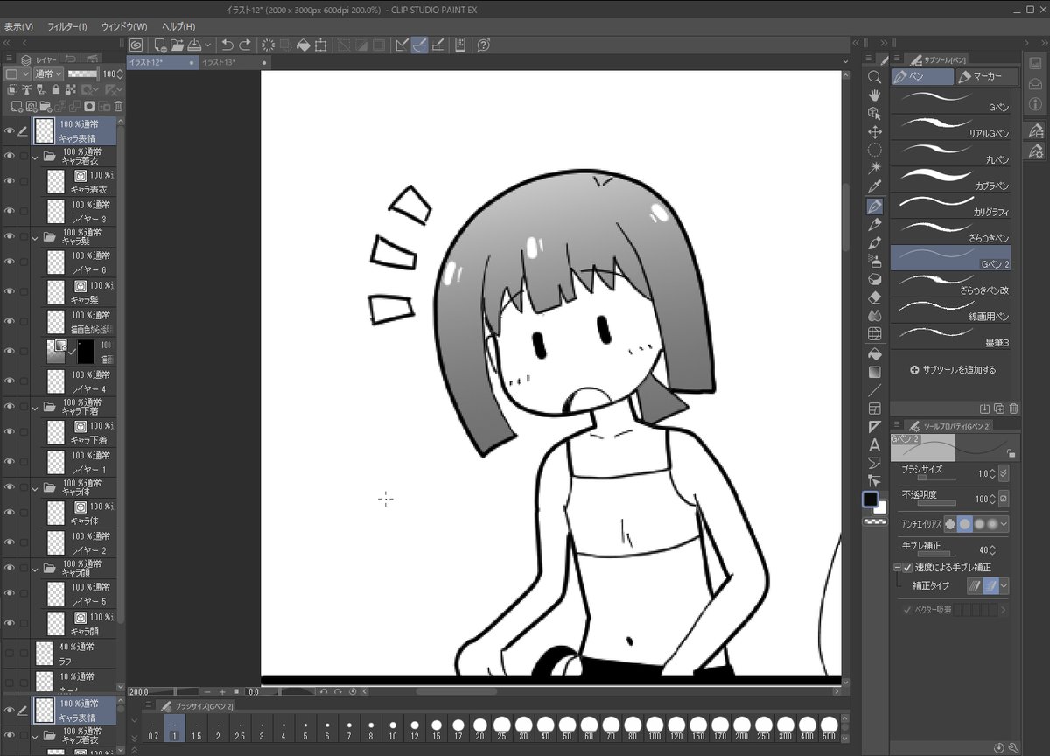The width and height of the screenshot is (1050, 756).
Task: Open CLIP STUDIO launcher icon
Action: [136, 45]
